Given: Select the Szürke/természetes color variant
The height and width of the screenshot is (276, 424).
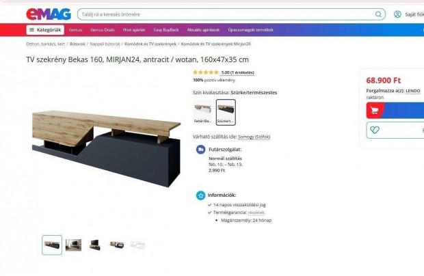Looking at the screenshot, I should click(x=226, y=112).
